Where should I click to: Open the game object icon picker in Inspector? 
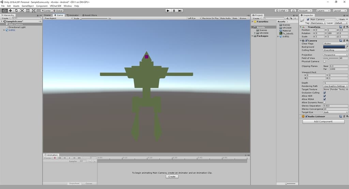[x=303, y=20]
